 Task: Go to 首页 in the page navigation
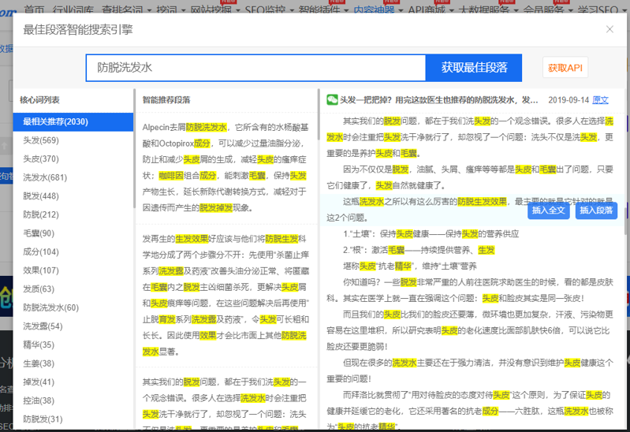(34, 9)
